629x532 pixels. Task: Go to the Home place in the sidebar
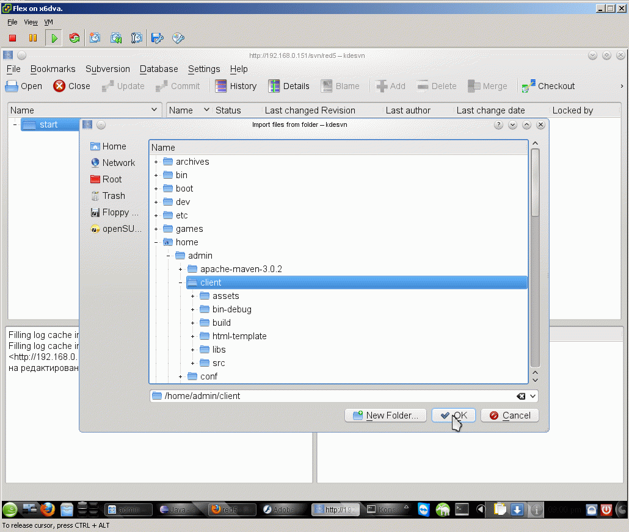(108, 146)
